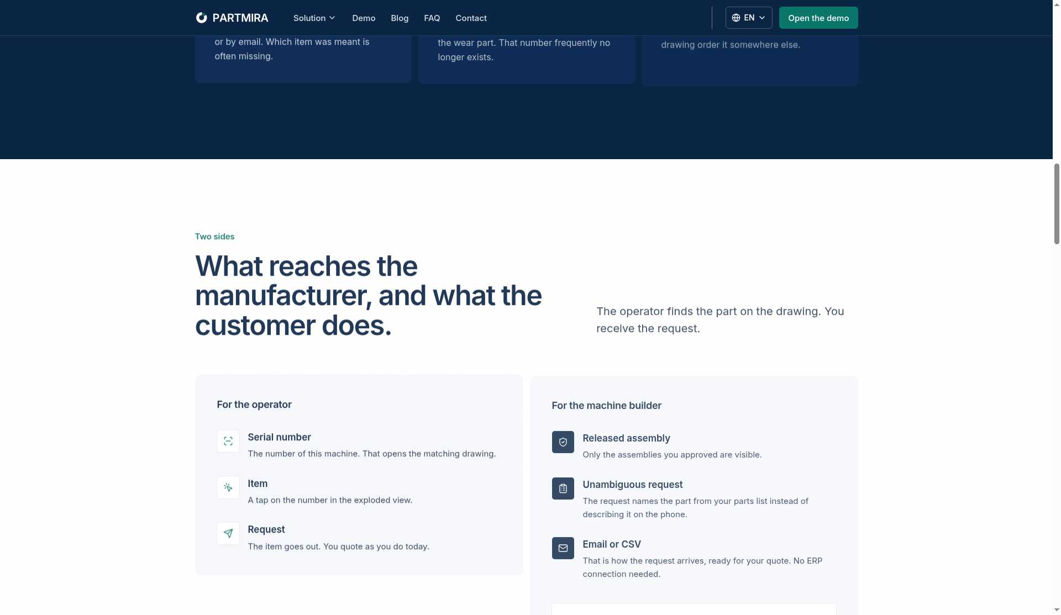Click the 'Two sides' label
Image resolution: width=1061 pixels, height=615 pixels.
pyautogui.click(x=214, y=236)
